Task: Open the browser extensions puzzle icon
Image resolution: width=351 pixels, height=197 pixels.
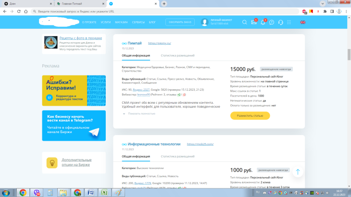Action: pyautogui.click(x=325, y=12)
